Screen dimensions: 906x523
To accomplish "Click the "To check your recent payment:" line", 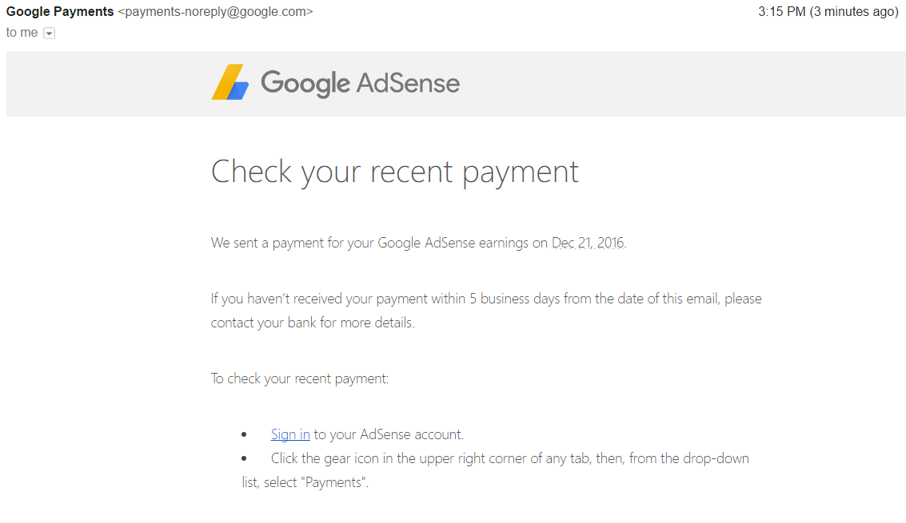I will coord(300,378).
